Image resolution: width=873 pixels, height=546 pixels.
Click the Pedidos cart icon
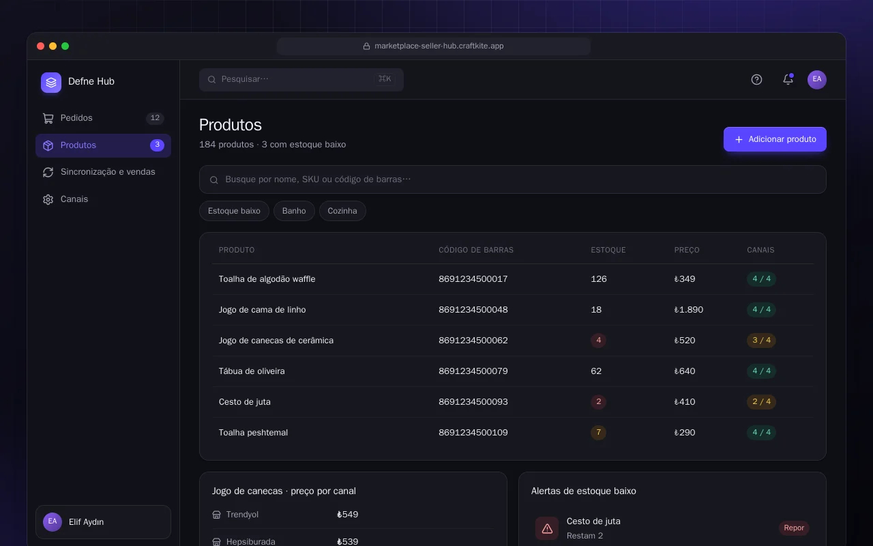(48, 118)
